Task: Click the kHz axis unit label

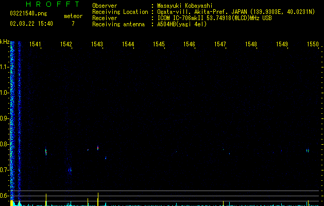Action: click(x=5, y=42)
